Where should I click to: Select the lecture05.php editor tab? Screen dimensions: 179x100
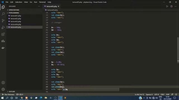click(51, 6)
